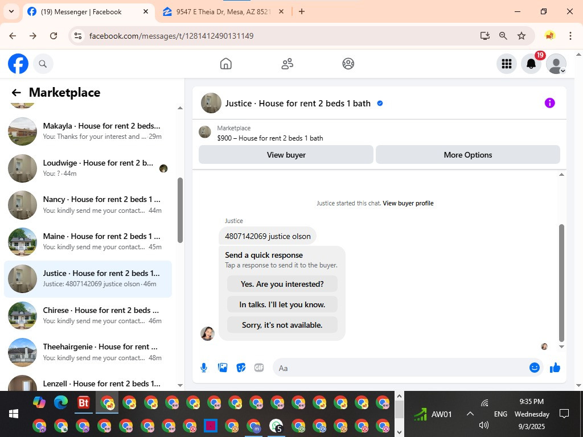Click the More Options button
The image size is (583, 437).
[468, 155]
